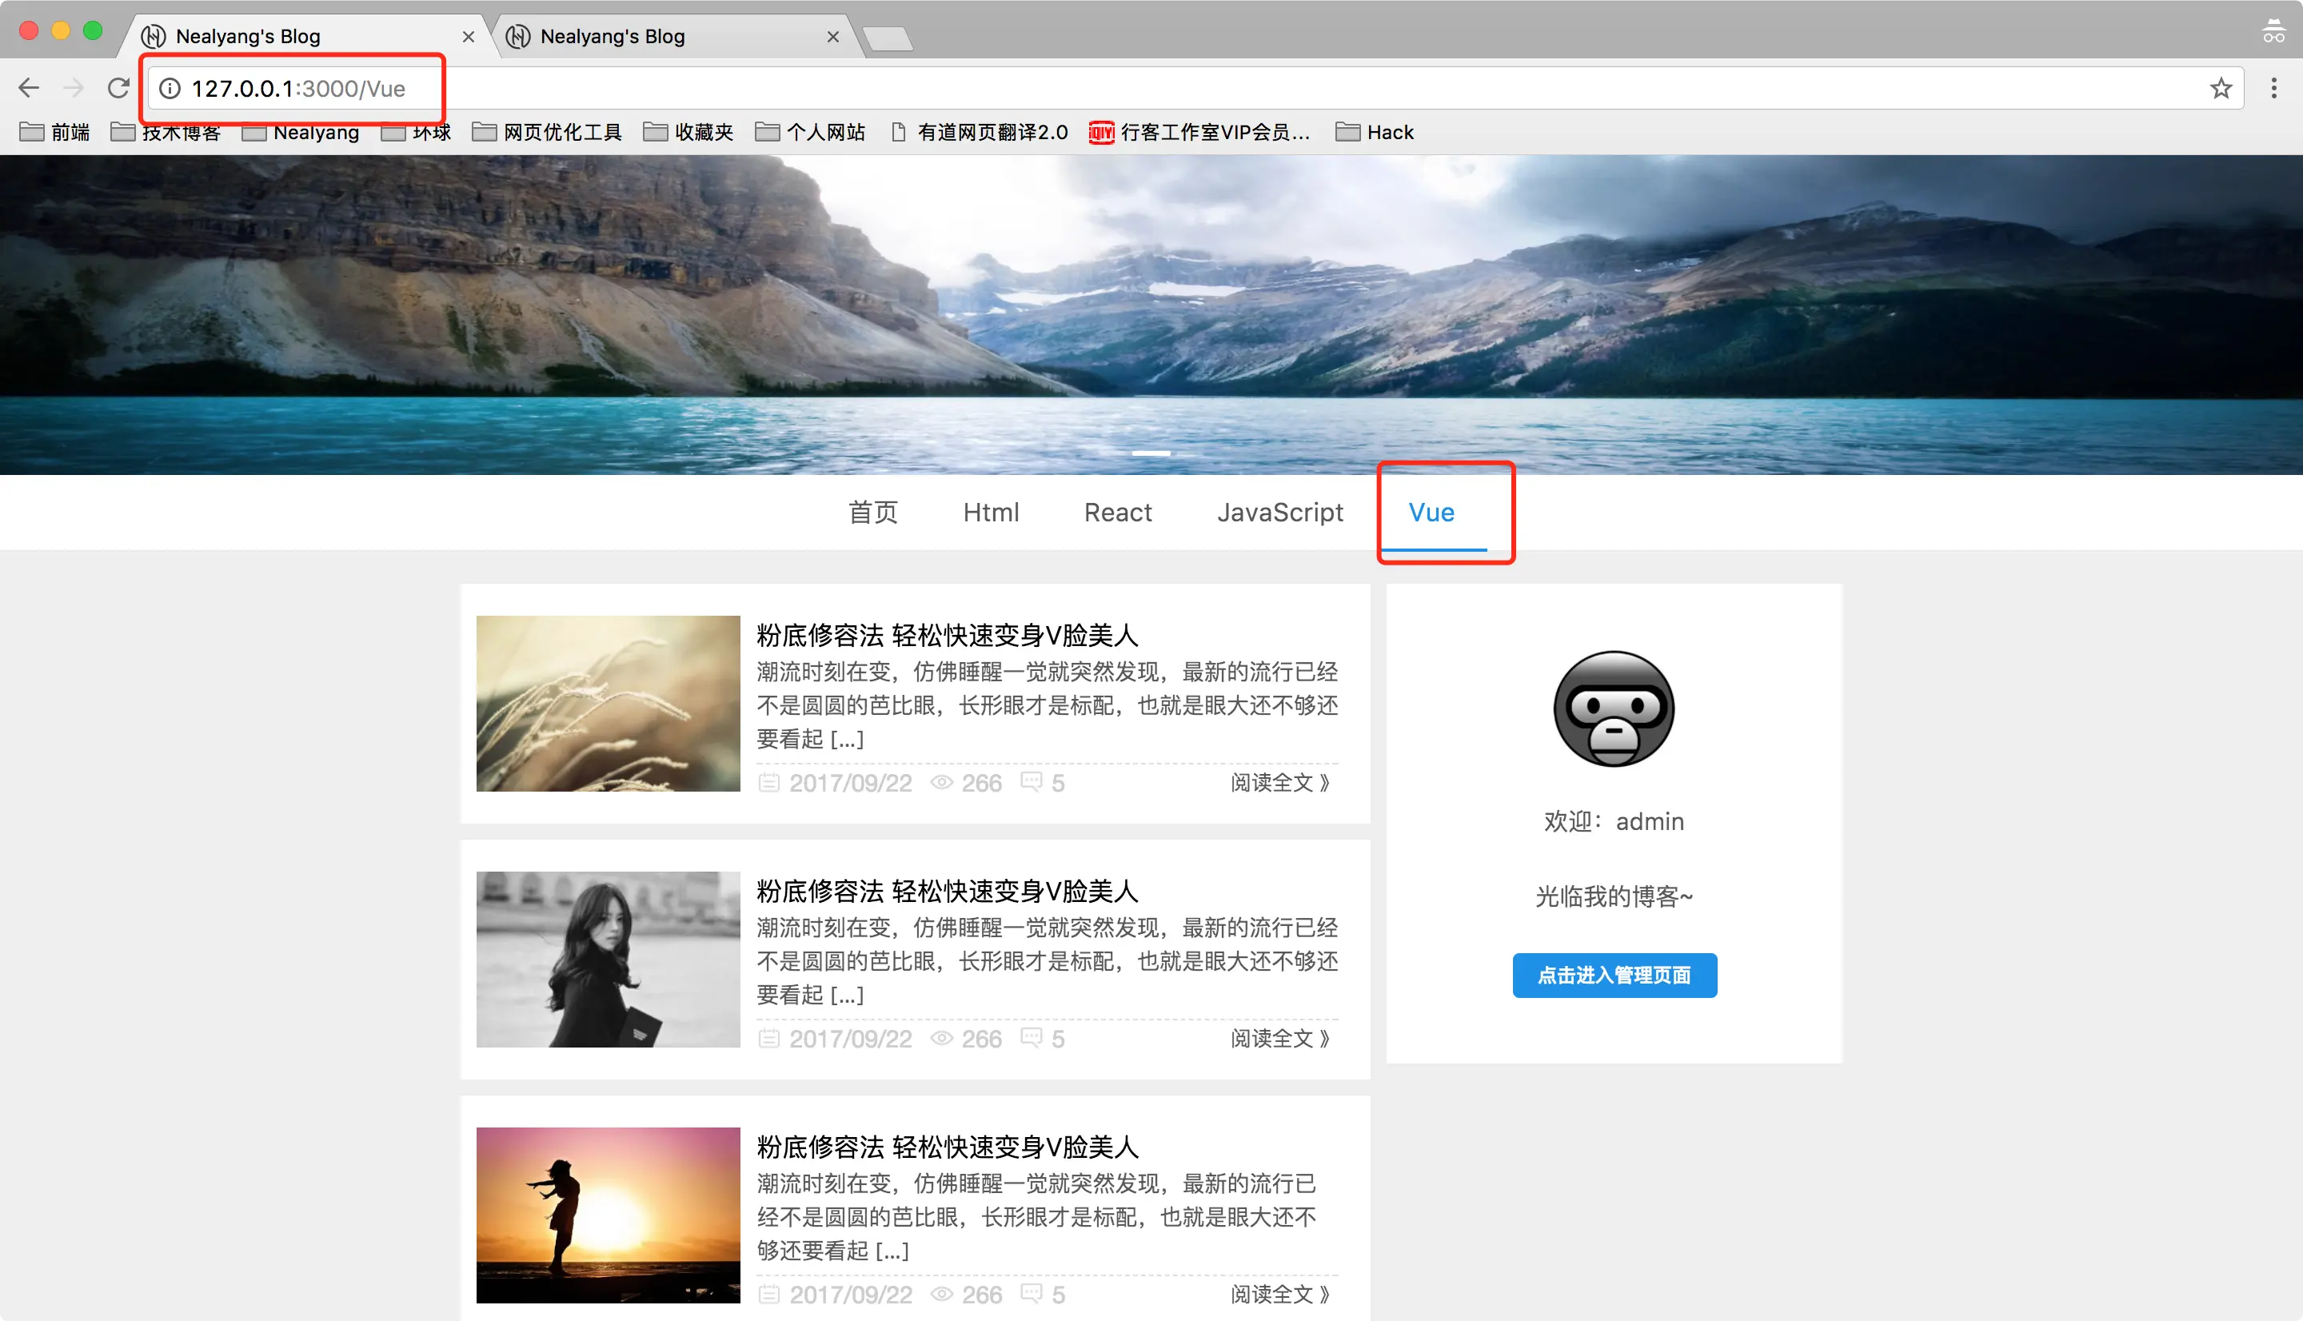Click the gorilla avatar image
The height and width of the screenshot is (1321, 2303).
[1614, 708]
